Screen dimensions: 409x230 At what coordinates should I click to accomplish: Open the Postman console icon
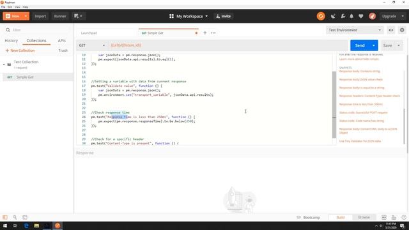pyautogui.click(x=25, y=217)
